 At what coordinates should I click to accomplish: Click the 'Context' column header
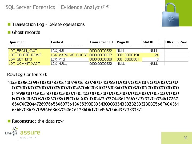57,42
